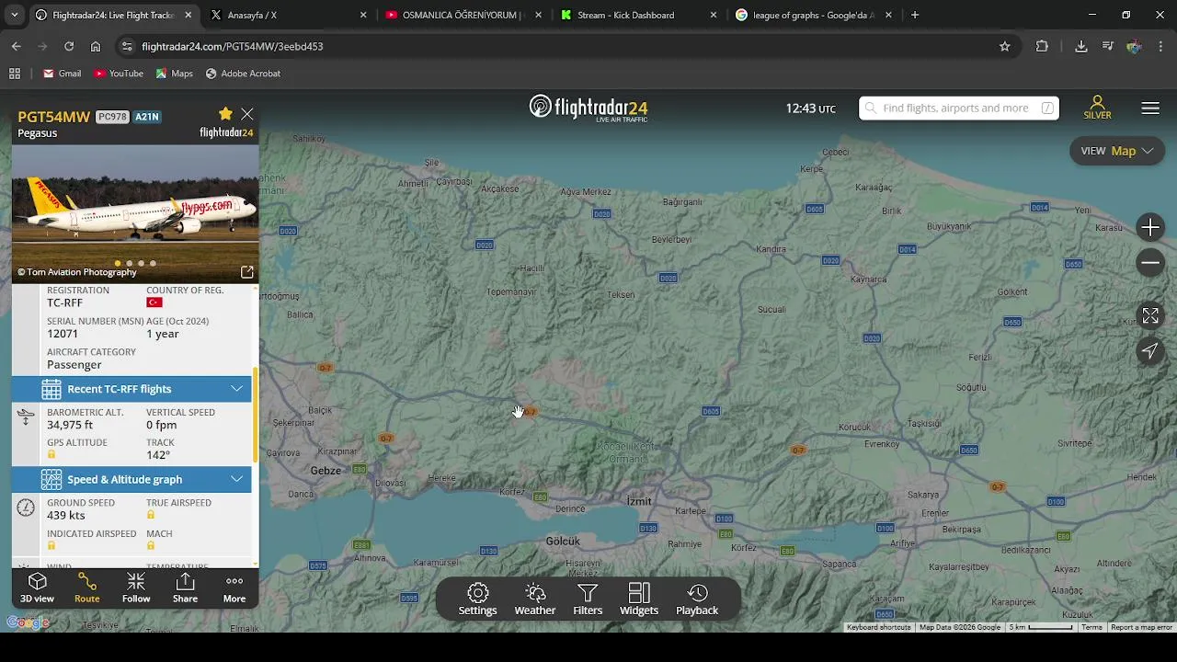Open Keyboard shortcuts link on map

879,627
